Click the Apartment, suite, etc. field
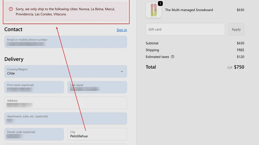The height and width of the screenshot is (145, 259). pos(66,119)
